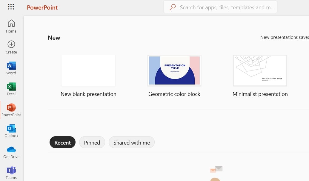Open the app launcher waffle icon
This screenshot has width=309, height=181.
[11, 7]
